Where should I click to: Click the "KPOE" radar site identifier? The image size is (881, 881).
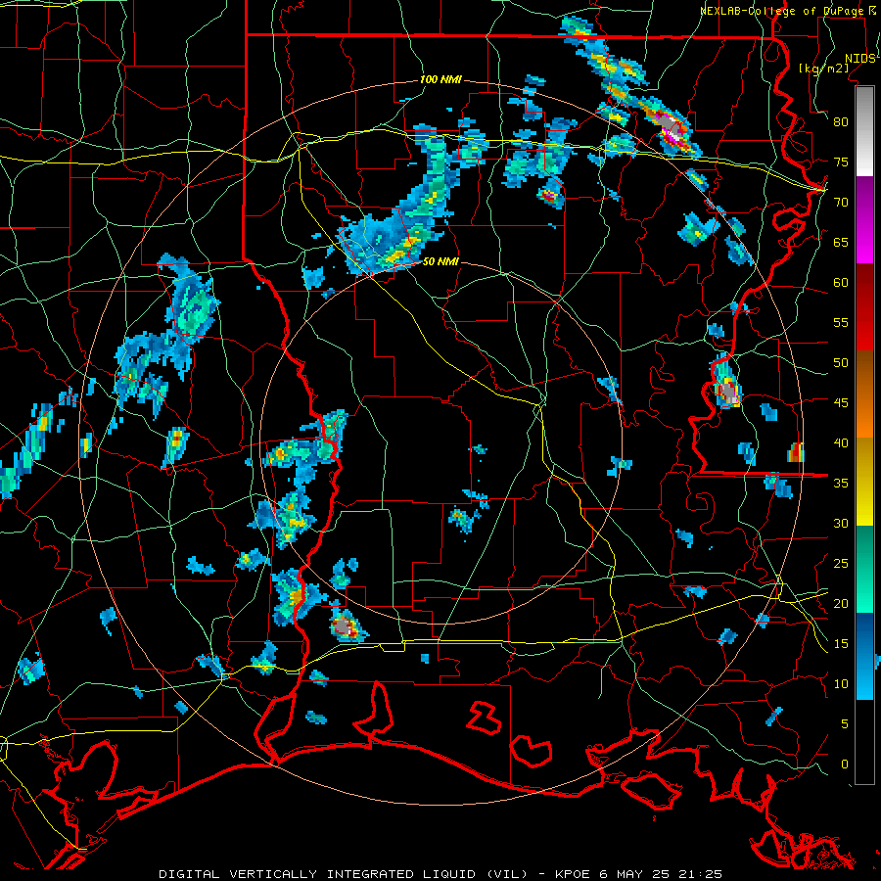pos(573,874)
